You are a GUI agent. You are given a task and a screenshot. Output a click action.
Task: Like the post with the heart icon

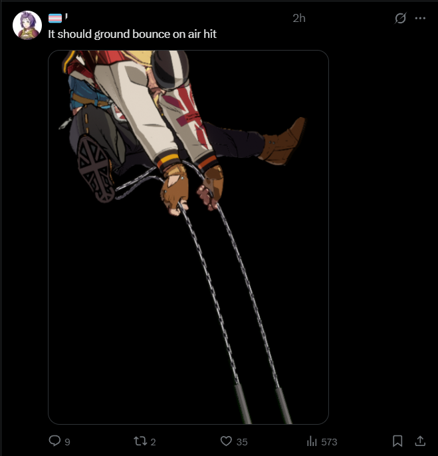point(226,441)
